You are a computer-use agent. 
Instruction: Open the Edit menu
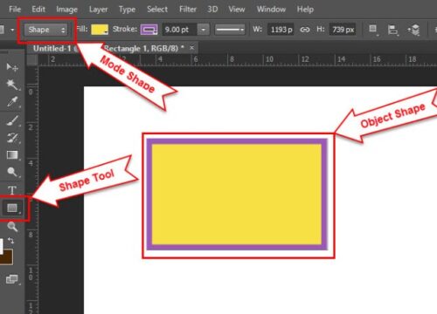click(x=38, y=10)
